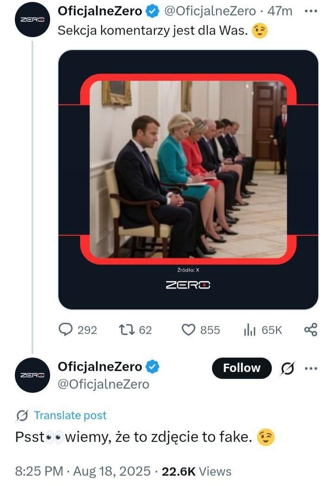Click the repost arrows icon

(x=125, y=329)
